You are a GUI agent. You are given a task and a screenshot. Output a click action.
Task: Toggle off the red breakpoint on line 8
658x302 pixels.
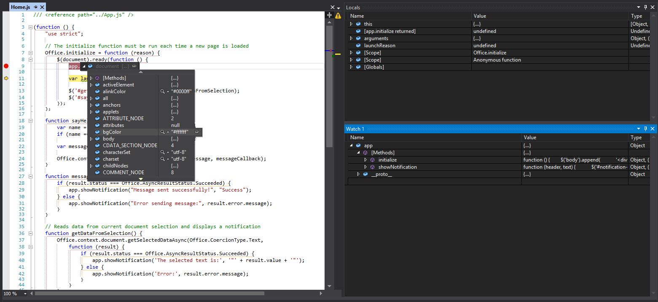click(5, 66)
